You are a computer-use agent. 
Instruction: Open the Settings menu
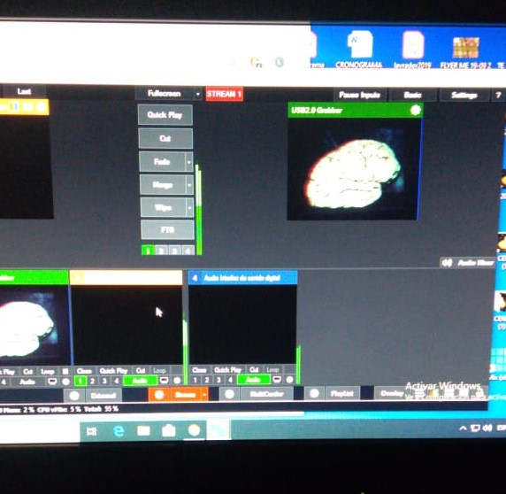[x=464, y=95]
